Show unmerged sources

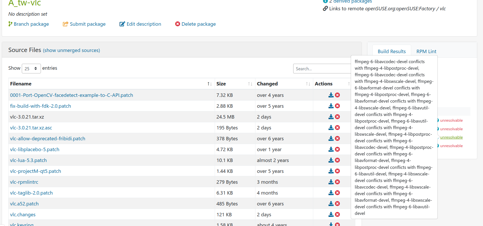pos(71,50)
